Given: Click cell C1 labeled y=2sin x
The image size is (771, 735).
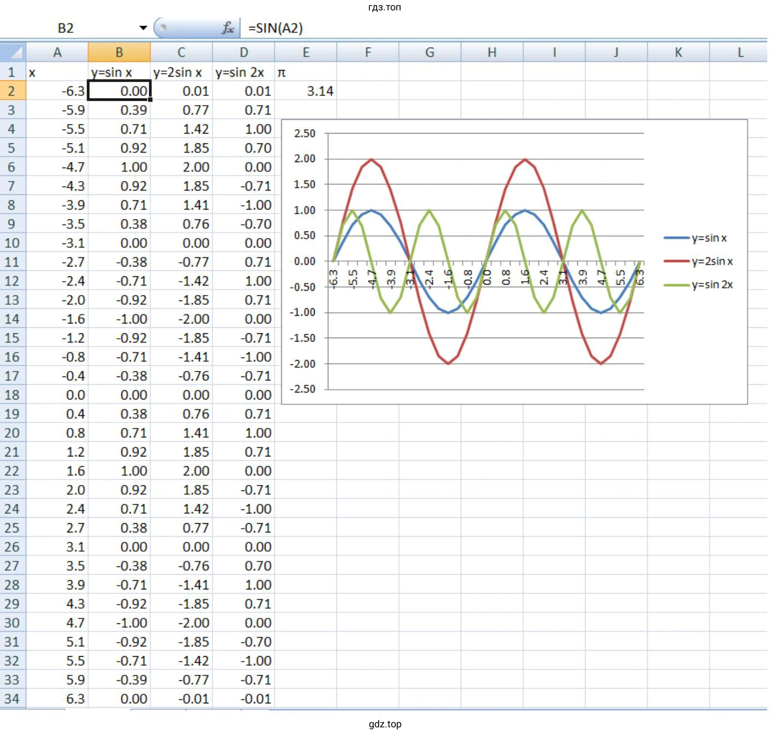Looking at the screenshot, I should 181,72.
